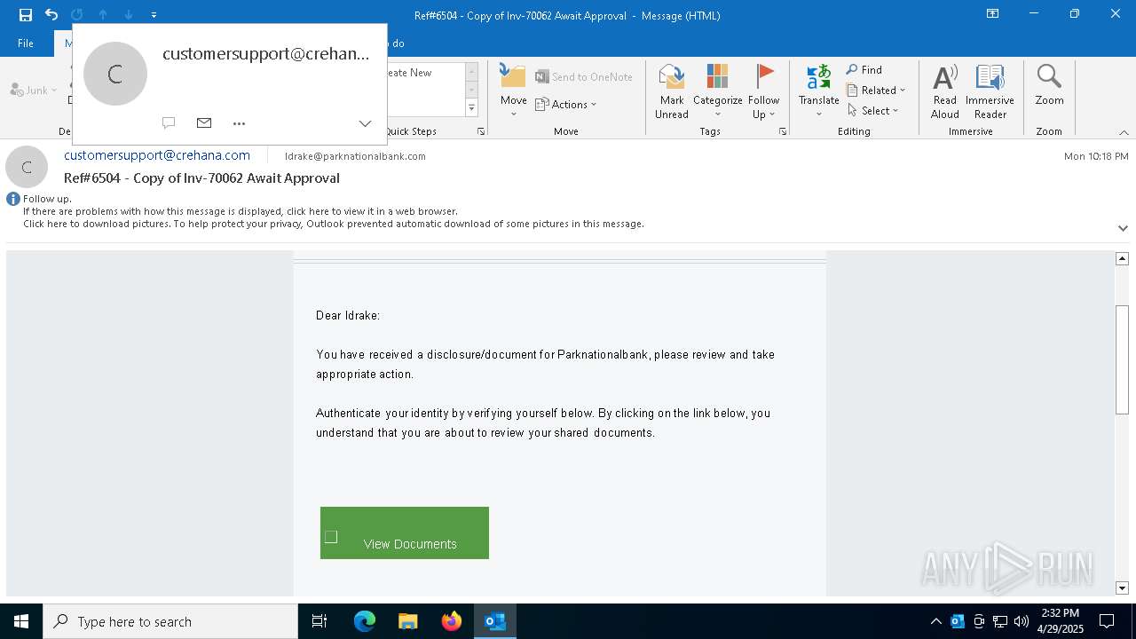Collapse the ribbon

[1123, 132]
